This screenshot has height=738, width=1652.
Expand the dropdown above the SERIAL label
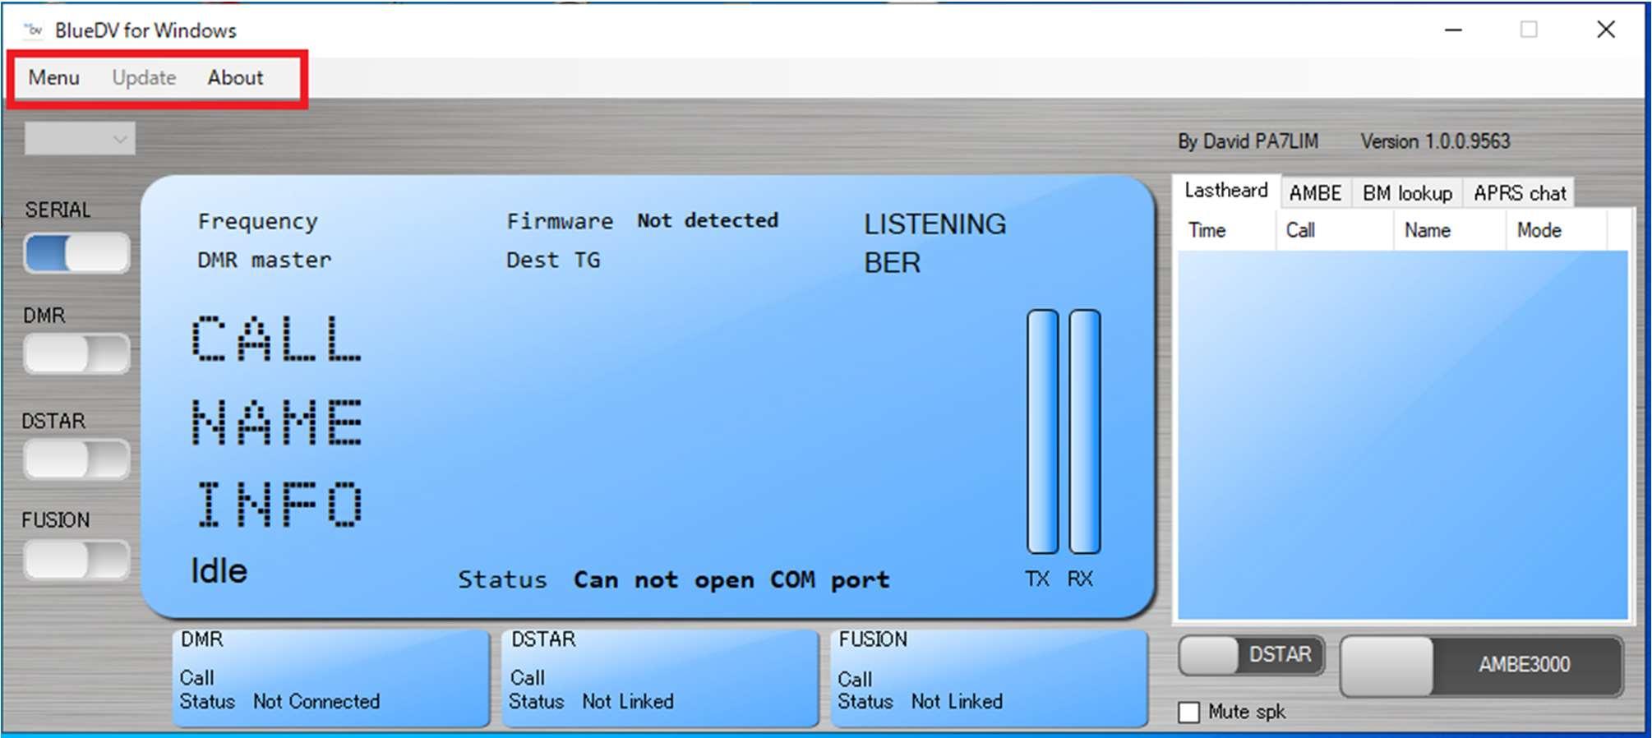[80, 139]
